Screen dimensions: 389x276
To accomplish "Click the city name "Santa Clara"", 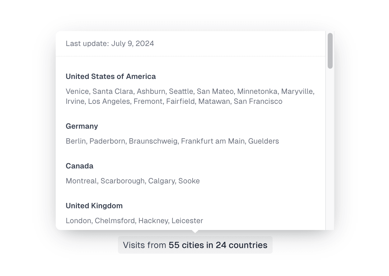I will 113,91.
